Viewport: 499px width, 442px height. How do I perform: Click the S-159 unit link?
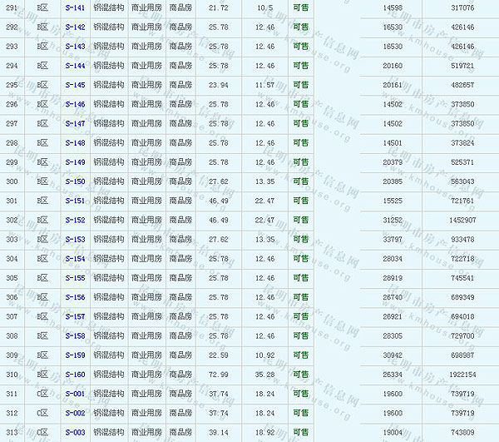[75, 355]
